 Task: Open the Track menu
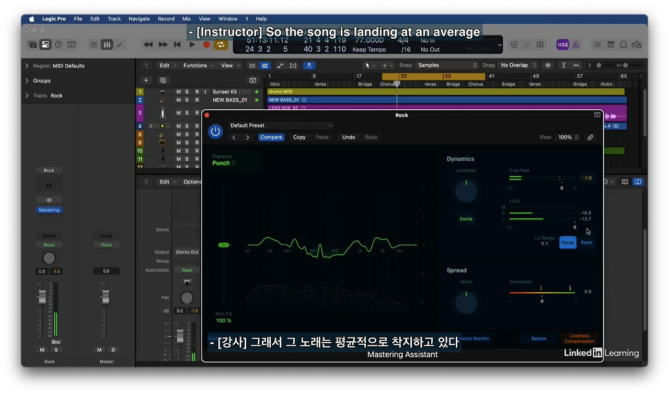click(x=114, y=19)
